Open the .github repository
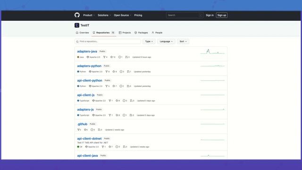The image size is (302, 170). tap(82, 124)
